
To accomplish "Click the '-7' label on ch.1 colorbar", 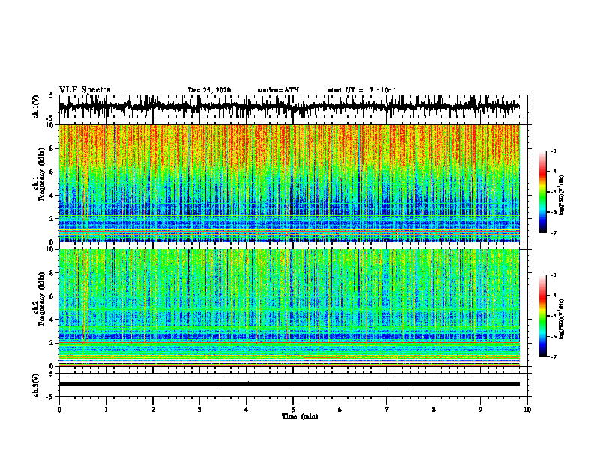I will pos(553,232).
